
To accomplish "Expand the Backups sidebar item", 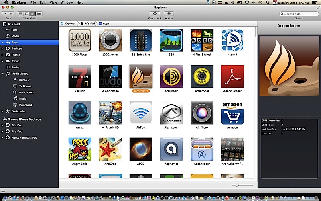I will (x=2, y=49).
